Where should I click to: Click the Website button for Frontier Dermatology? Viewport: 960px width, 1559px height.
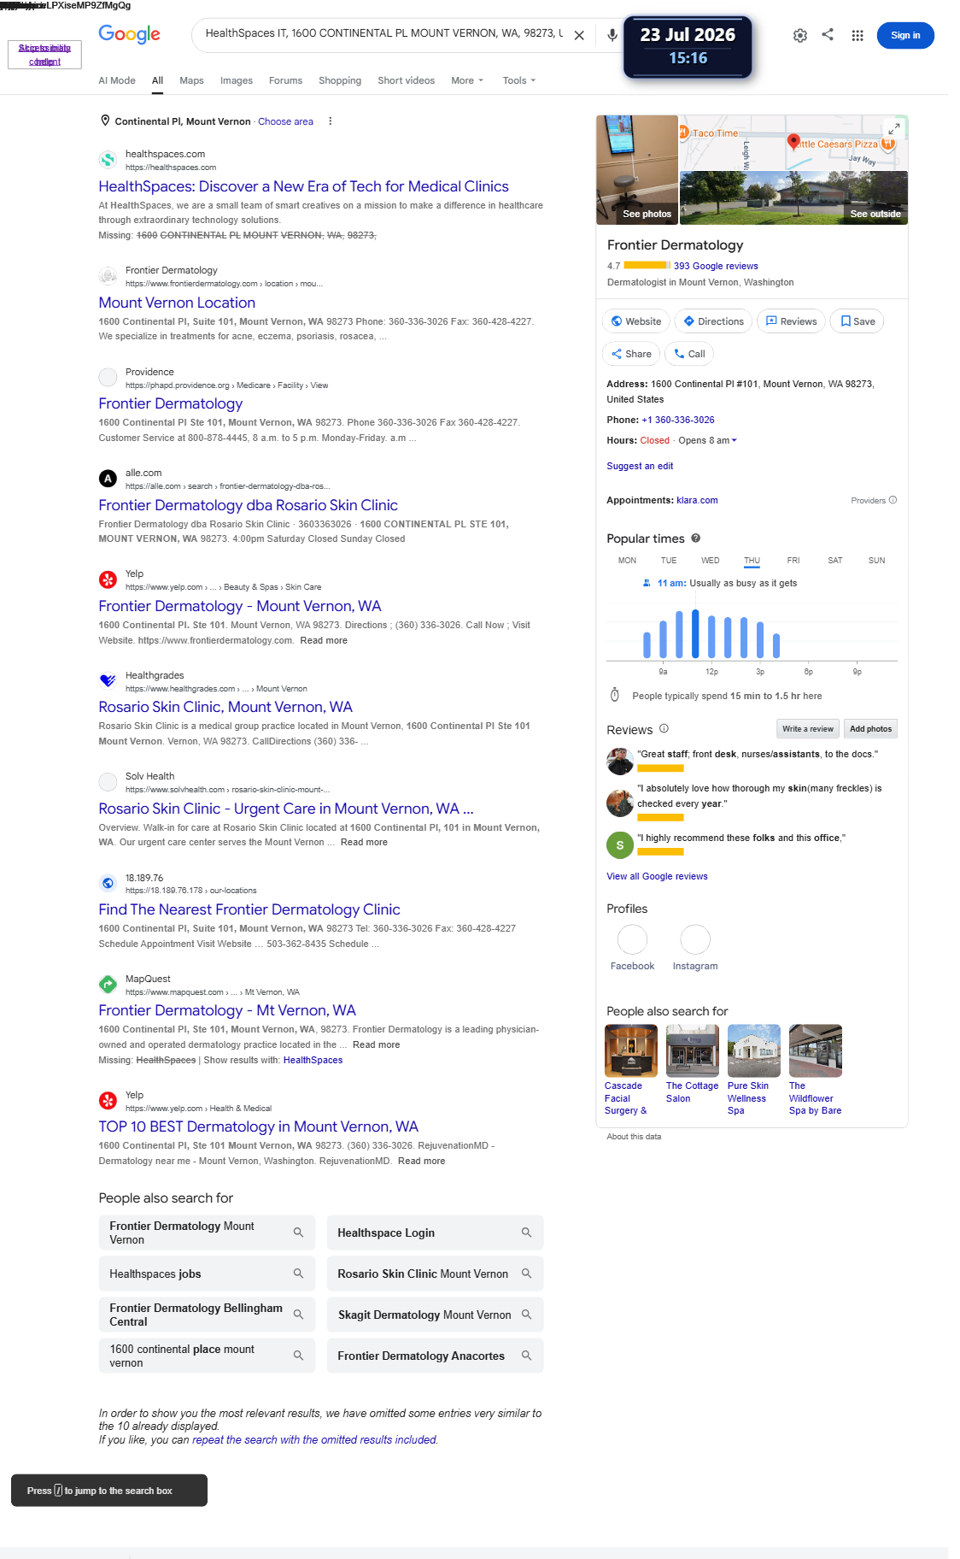pyautogui.click(x=635, y=321)
